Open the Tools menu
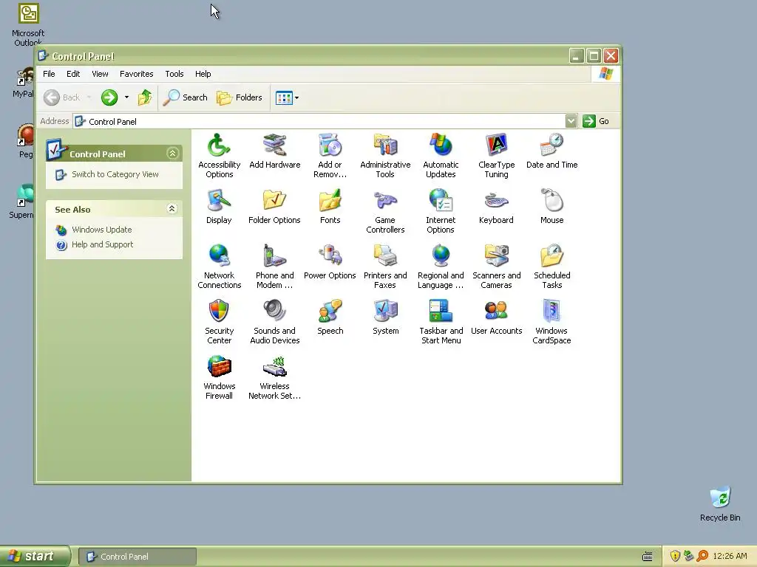Image resolution: width=757 pixels, height=567 pixels. coord(174,74)
